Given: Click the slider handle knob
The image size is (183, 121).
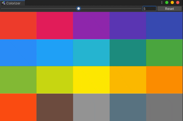Looking at the screenshot, I should click(x=79, y=8).
